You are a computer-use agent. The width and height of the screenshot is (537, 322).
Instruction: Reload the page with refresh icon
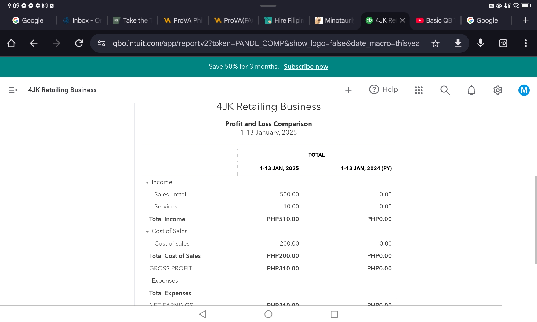click(x=79, y=43)
